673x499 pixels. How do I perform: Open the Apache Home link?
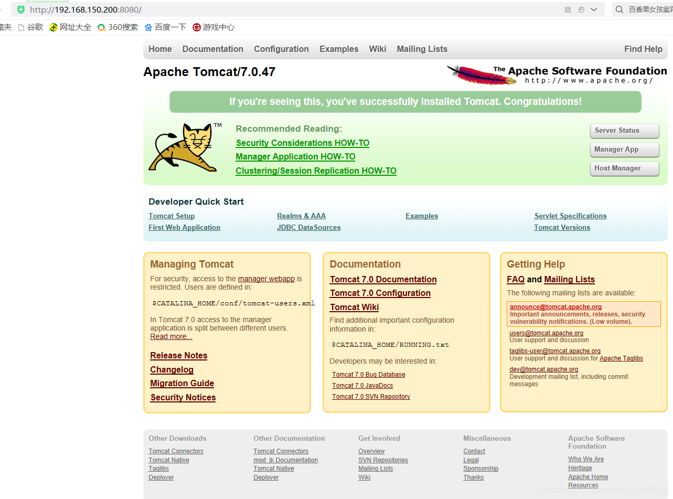pos(588,477)
